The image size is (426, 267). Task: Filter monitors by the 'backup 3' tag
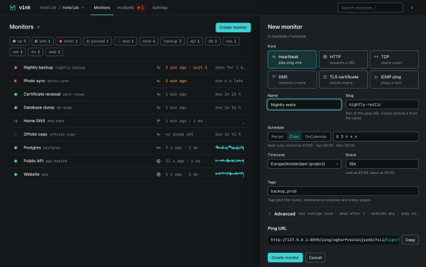pos(172,41)
